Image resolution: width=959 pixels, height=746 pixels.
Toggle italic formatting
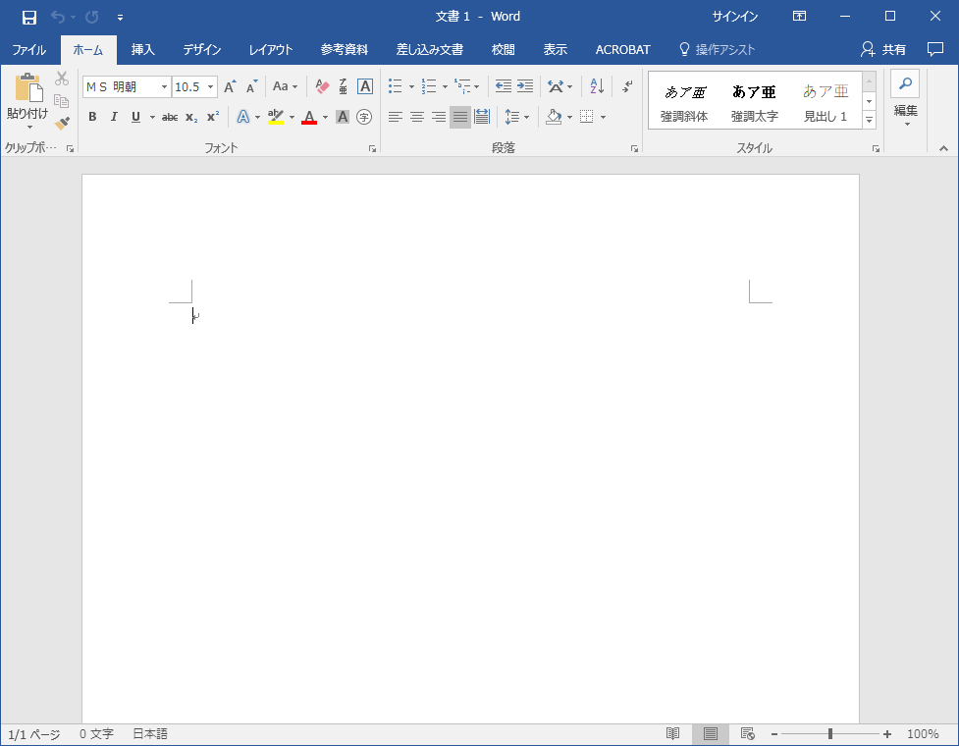coord(114,117)
